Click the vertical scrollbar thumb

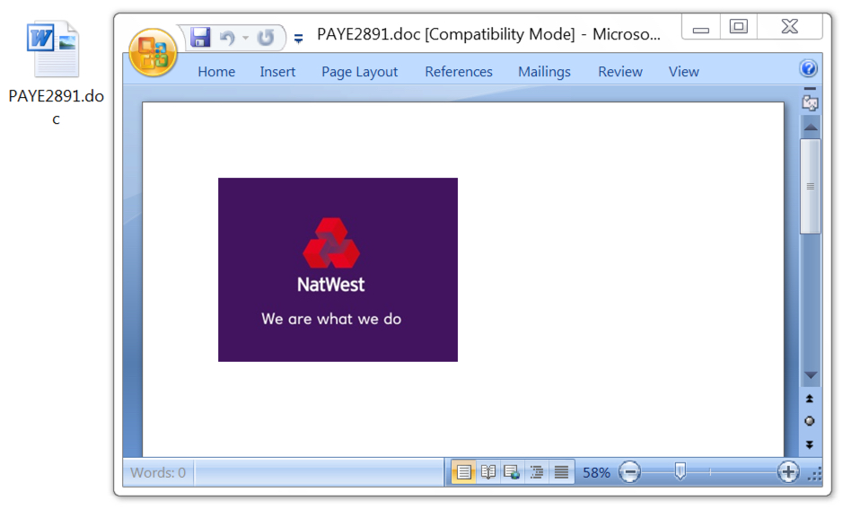pos(810,186)
